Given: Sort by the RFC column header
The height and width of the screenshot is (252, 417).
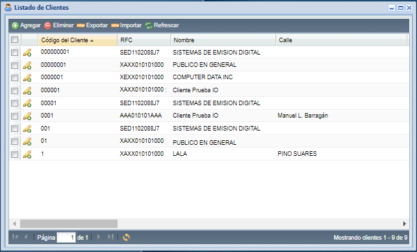Looking at the screenshot, I should (x=144, y=40).
